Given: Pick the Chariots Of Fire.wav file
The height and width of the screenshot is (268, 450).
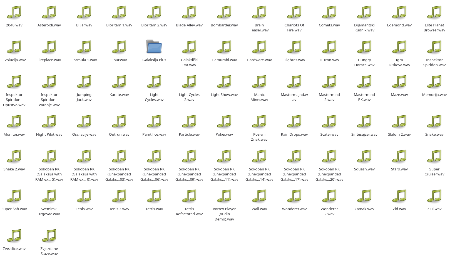Looking at the screenshot, I should click(294, 13).
